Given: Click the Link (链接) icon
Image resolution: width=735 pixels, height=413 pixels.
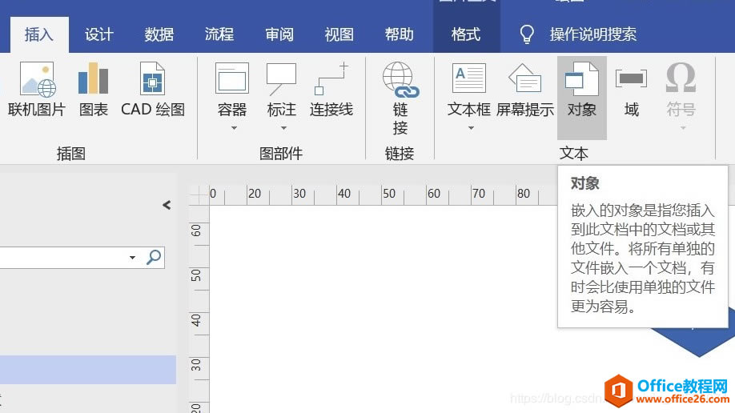Looking at the screenshot, I should click(x=400, y=96).
